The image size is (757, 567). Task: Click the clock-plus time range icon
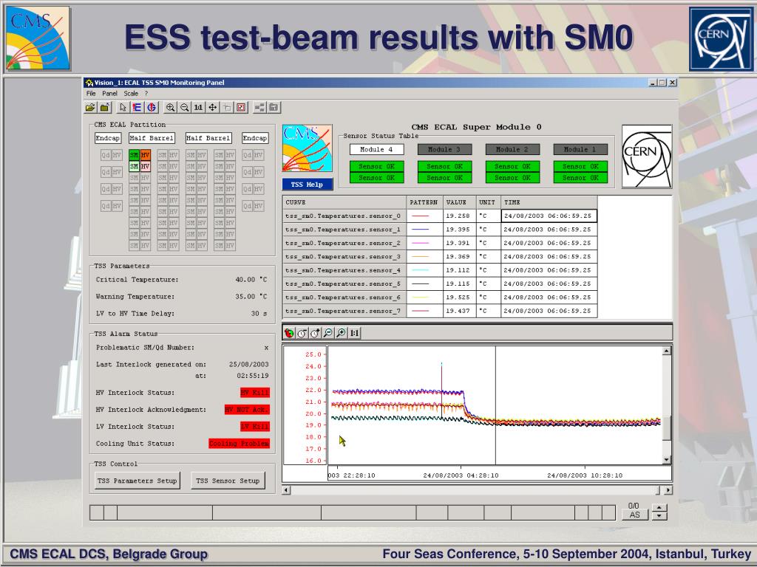pyautogui.click(x=315, y=333)
